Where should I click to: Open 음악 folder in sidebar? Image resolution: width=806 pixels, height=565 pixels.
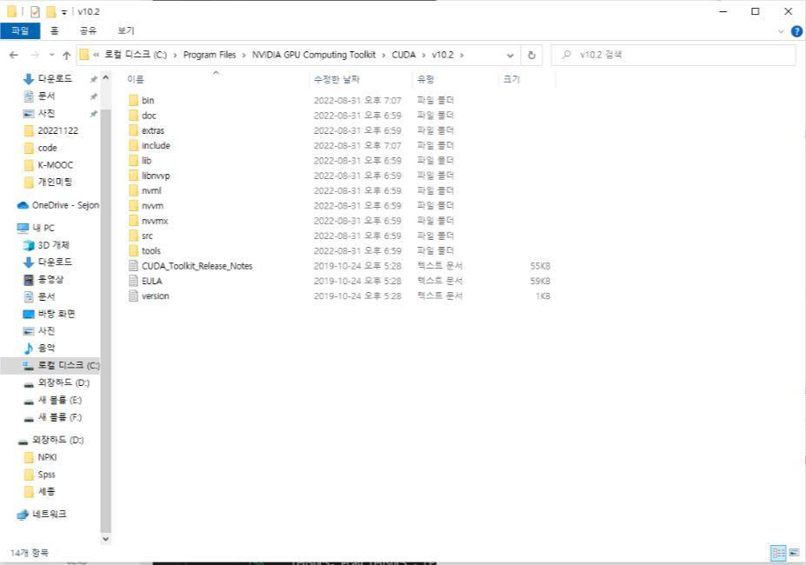coord(40,348)
